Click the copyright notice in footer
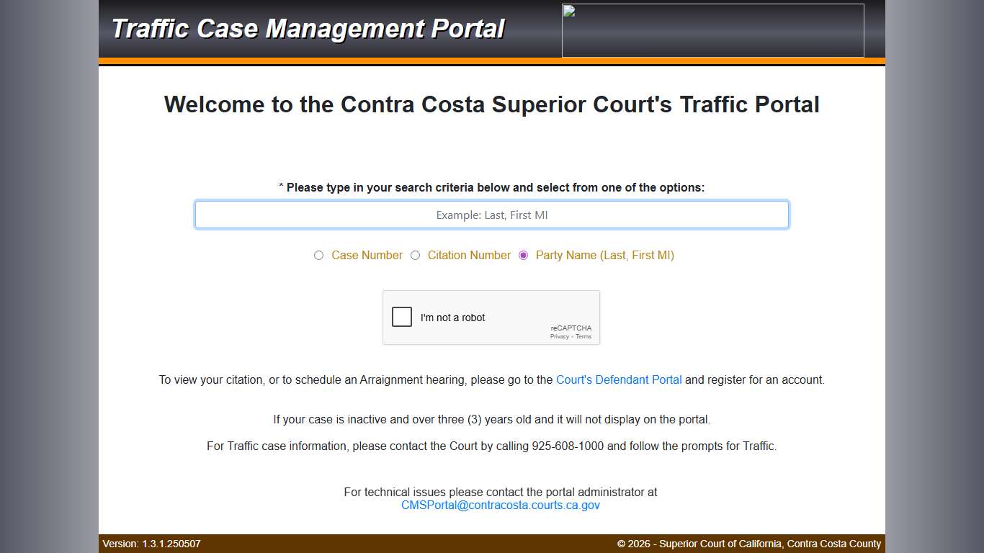The width and height of the screenshot is (984, 553). pyautogui.click(x=748, y=544)
